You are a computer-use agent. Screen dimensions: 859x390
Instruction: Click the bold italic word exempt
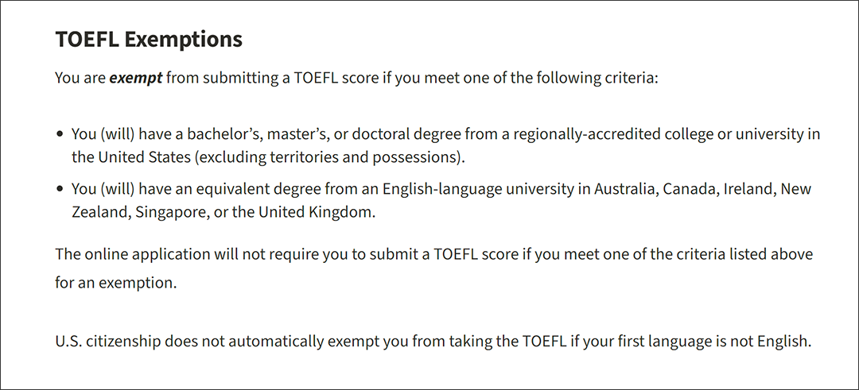click(136, 78)
